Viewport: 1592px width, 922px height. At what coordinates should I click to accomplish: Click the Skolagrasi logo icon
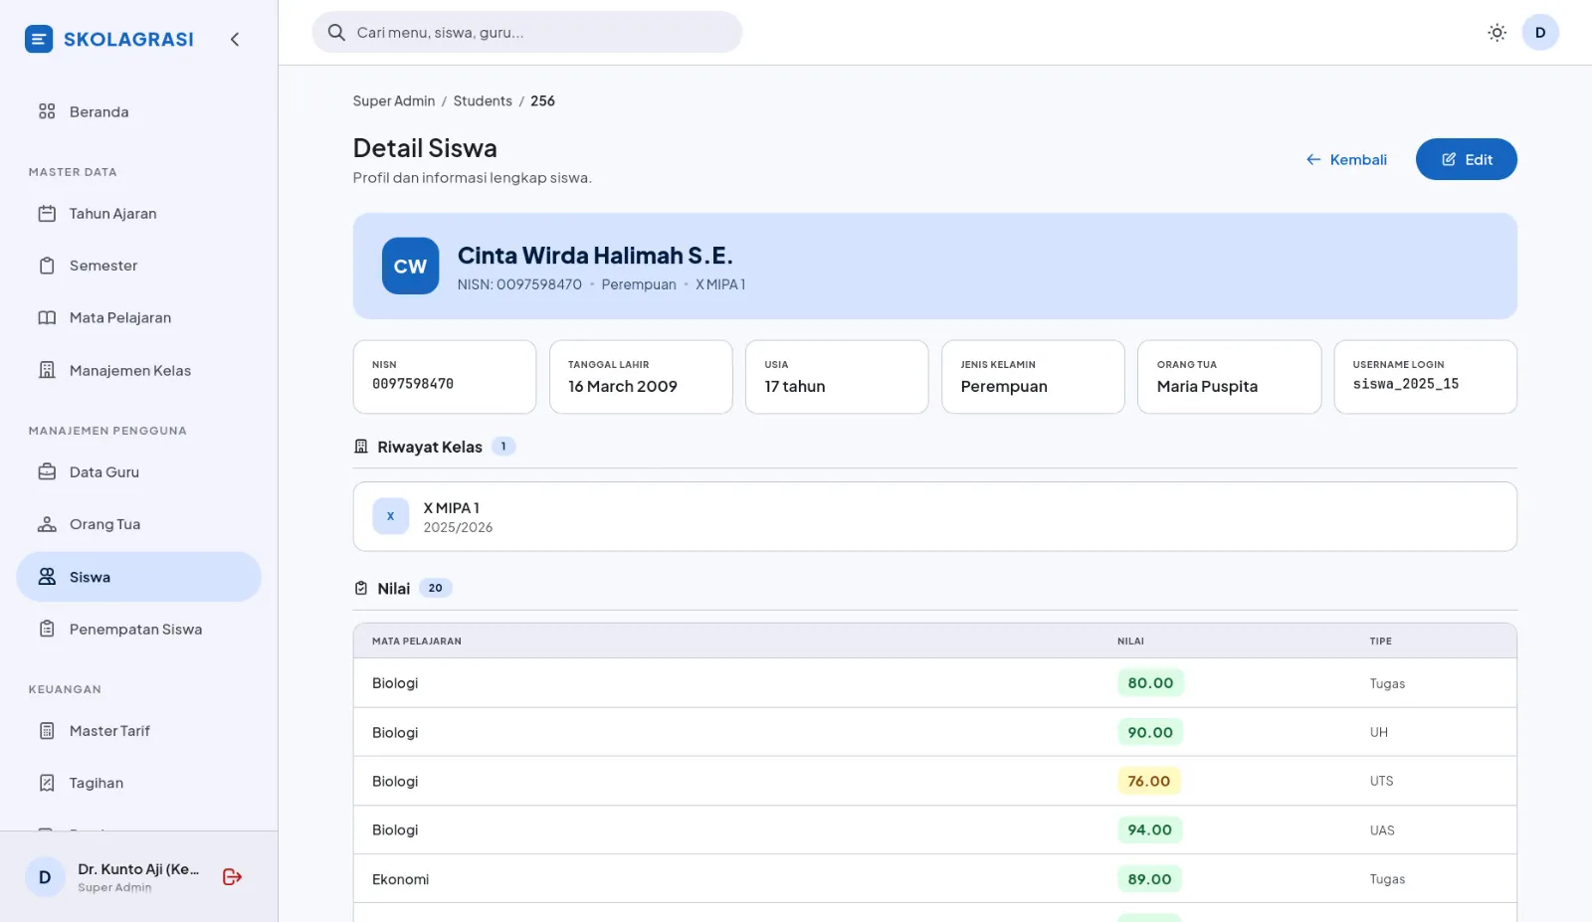(39, 39)
